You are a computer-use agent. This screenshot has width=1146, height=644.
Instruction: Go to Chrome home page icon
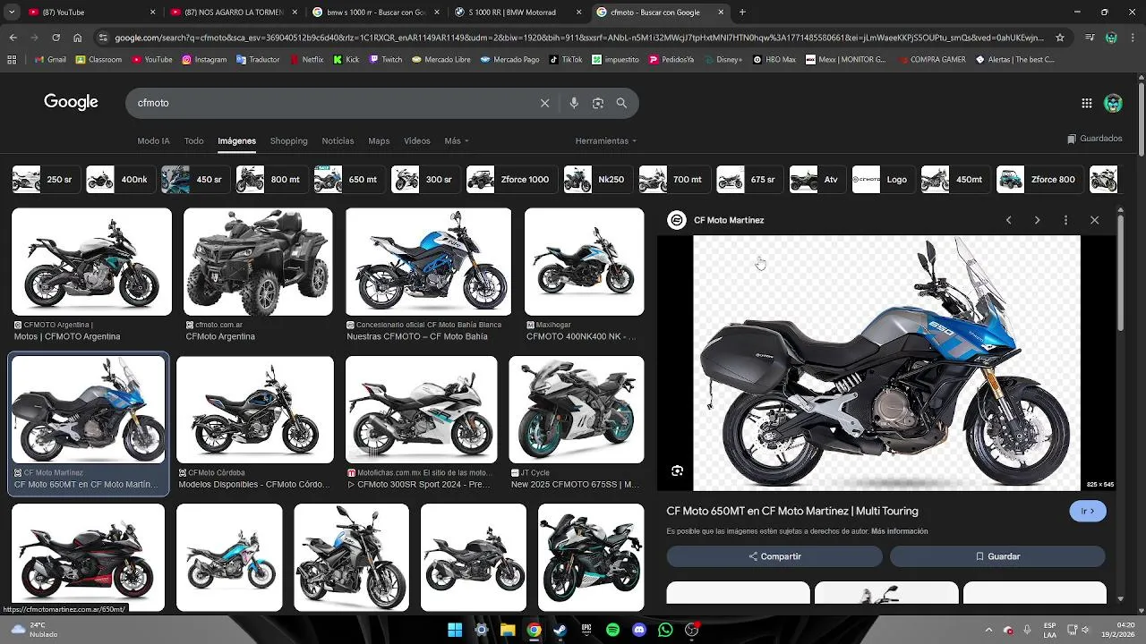click(78, 38)
